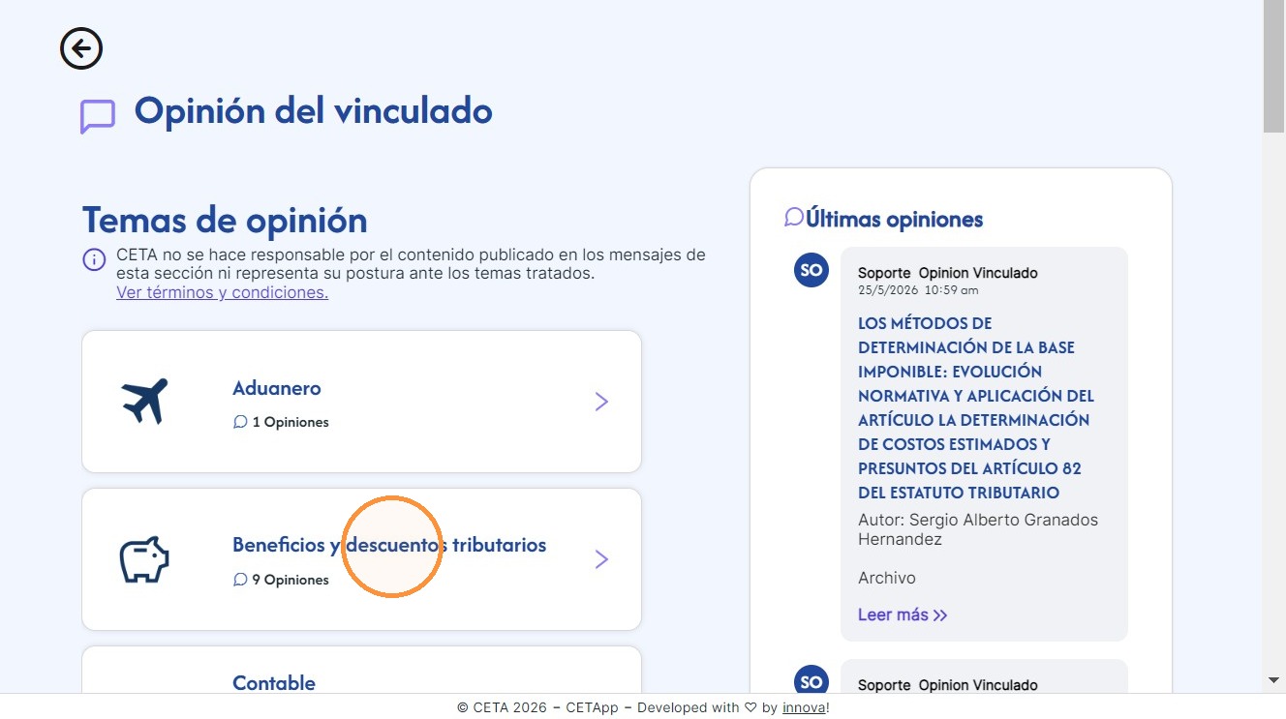Click author Sergio Alberto Granados Hernandez text
Viewport: 1286px width, 719px height.
[978, 529]
